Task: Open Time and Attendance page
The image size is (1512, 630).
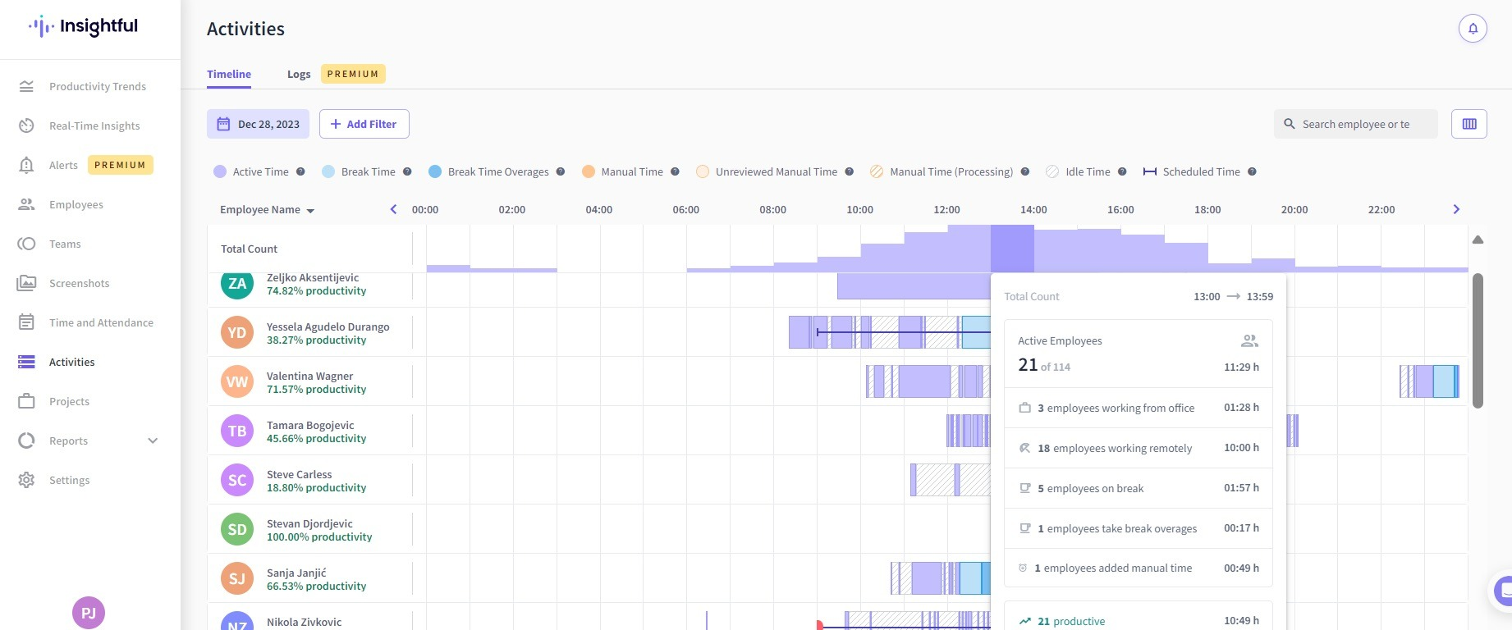Action: click(90, 322)
